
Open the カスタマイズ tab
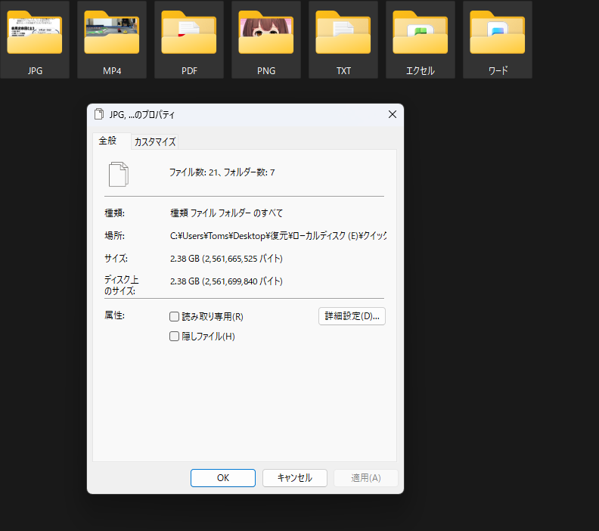tap(155, 142)
